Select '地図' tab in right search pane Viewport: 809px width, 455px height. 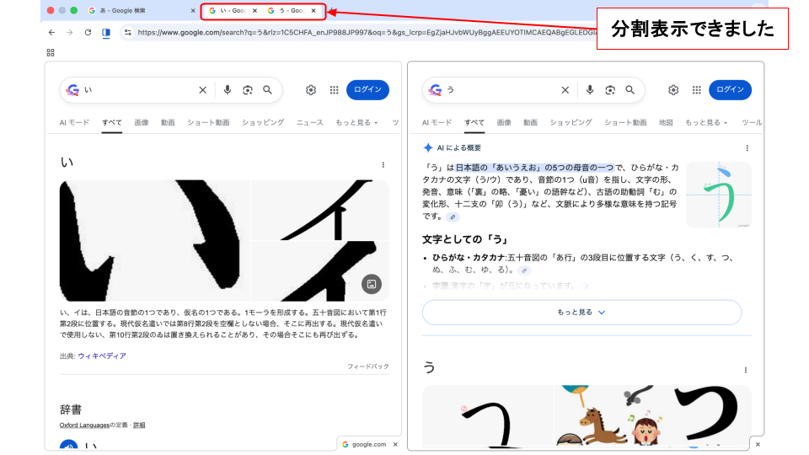point(666,122)
